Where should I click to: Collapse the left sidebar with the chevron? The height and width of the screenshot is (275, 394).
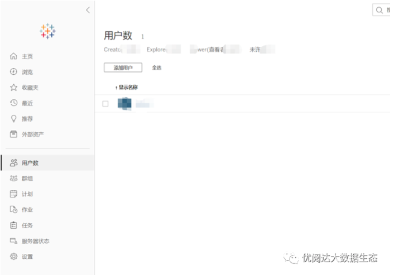pyautogui.click(x=88, y=10)
